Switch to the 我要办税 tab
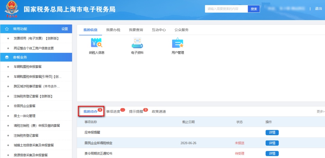325x158 pixels. point(113,30)
